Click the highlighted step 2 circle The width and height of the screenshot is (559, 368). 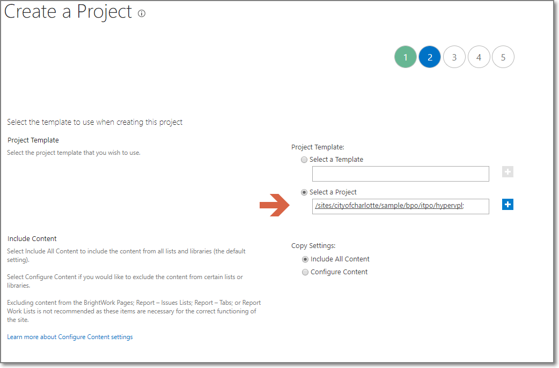430,57
